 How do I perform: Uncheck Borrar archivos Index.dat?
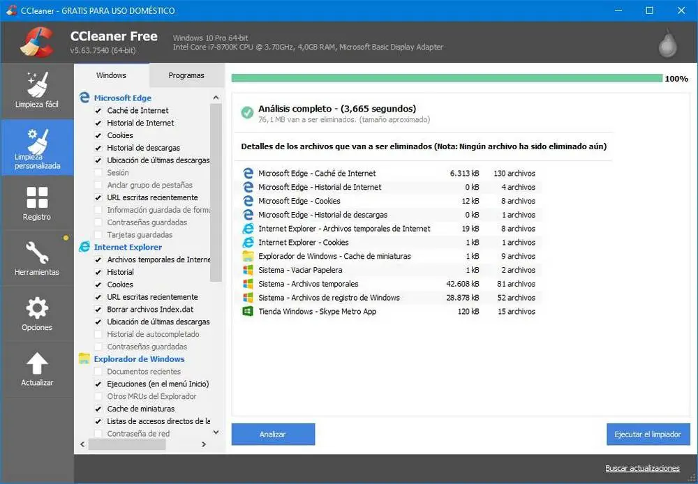pyautogui.click(x=98, y=309)
